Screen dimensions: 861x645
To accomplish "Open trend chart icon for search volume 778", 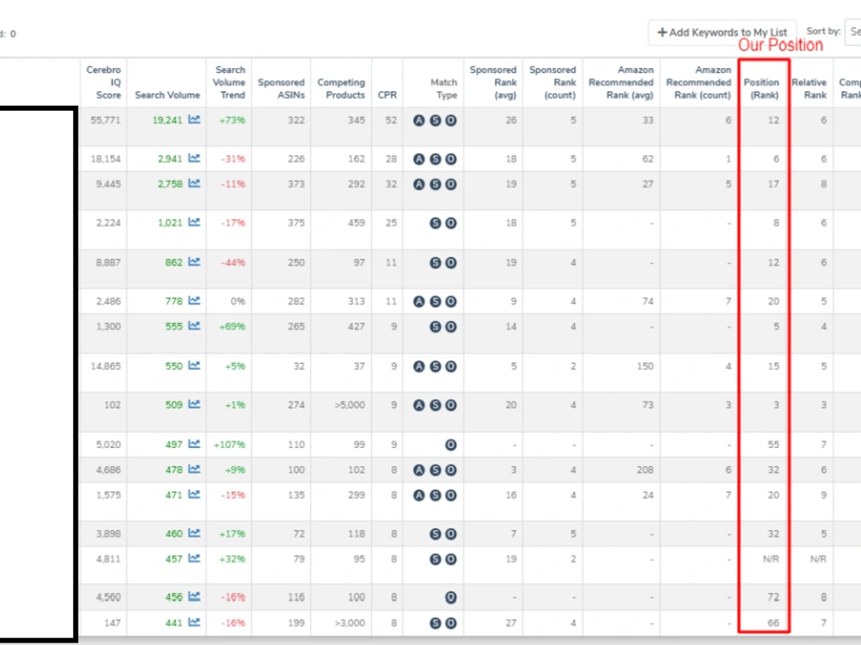I will coord(195,300).
